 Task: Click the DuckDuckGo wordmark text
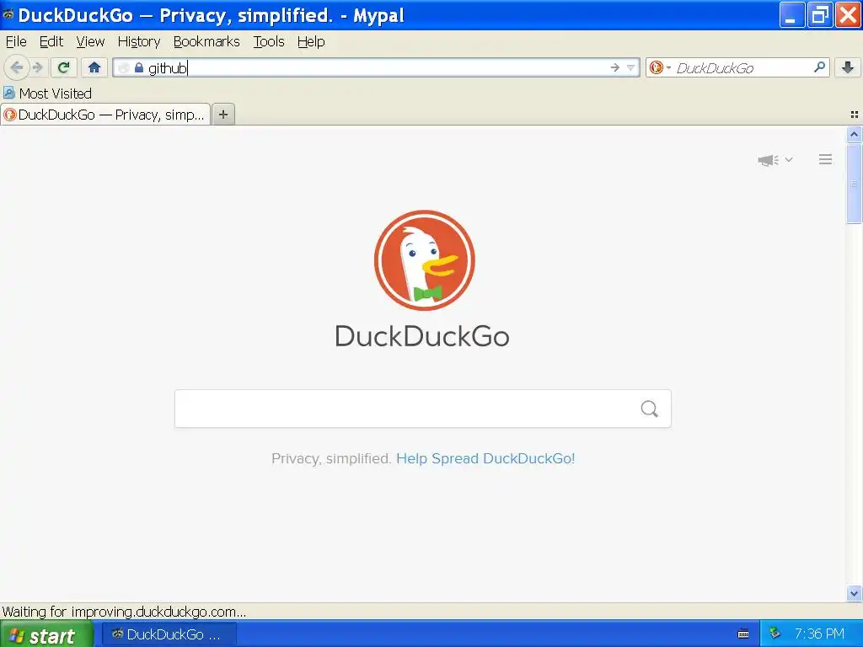point(422,336)
